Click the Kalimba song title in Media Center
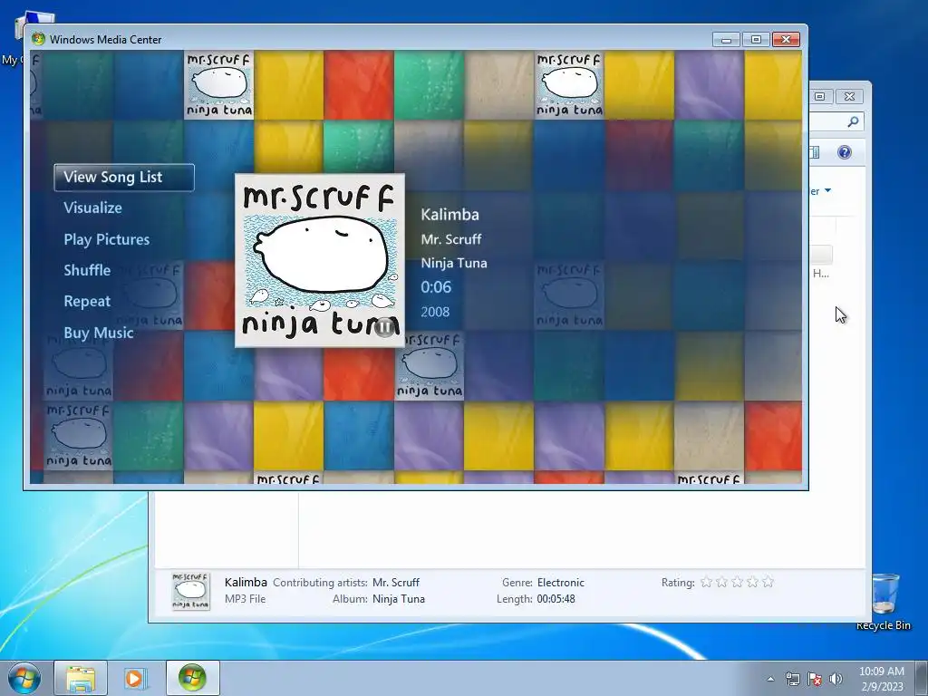Screen dimensions: 928x696 449,215
